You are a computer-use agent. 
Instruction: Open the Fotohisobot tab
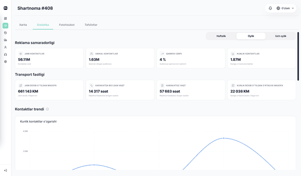pos(67,25)
